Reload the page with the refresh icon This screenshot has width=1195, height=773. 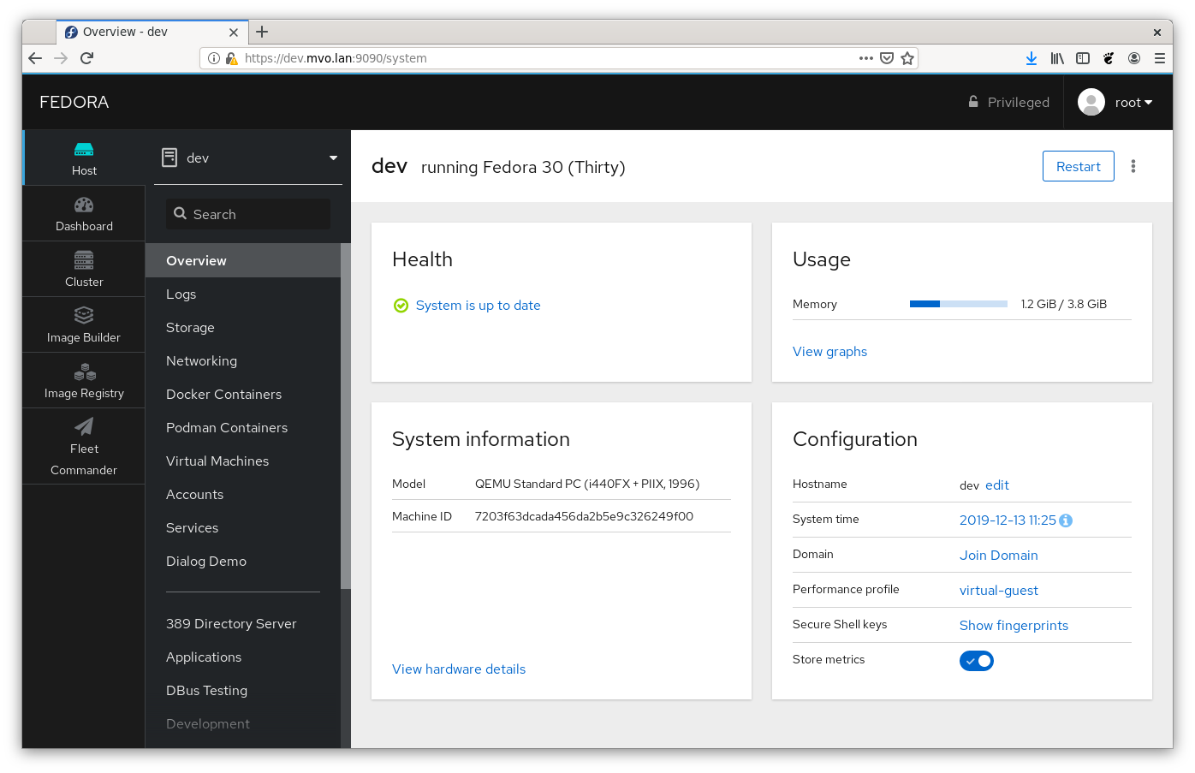coord(86,58)
